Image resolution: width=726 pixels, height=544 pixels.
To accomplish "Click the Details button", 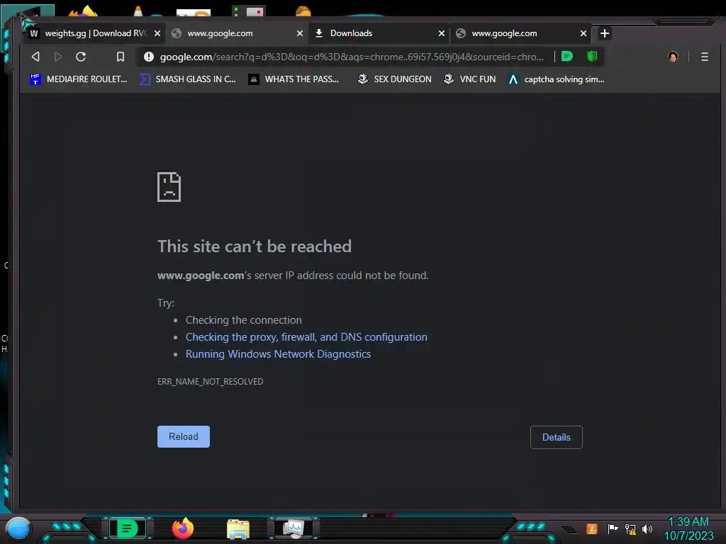I will 556,437.
